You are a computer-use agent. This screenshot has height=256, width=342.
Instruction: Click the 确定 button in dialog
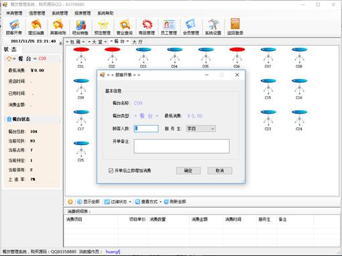point(188,171)
